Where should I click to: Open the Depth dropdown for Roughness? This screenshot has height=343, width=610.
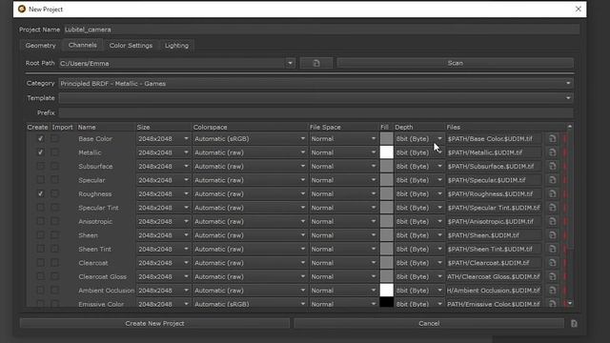pos(419,194)
